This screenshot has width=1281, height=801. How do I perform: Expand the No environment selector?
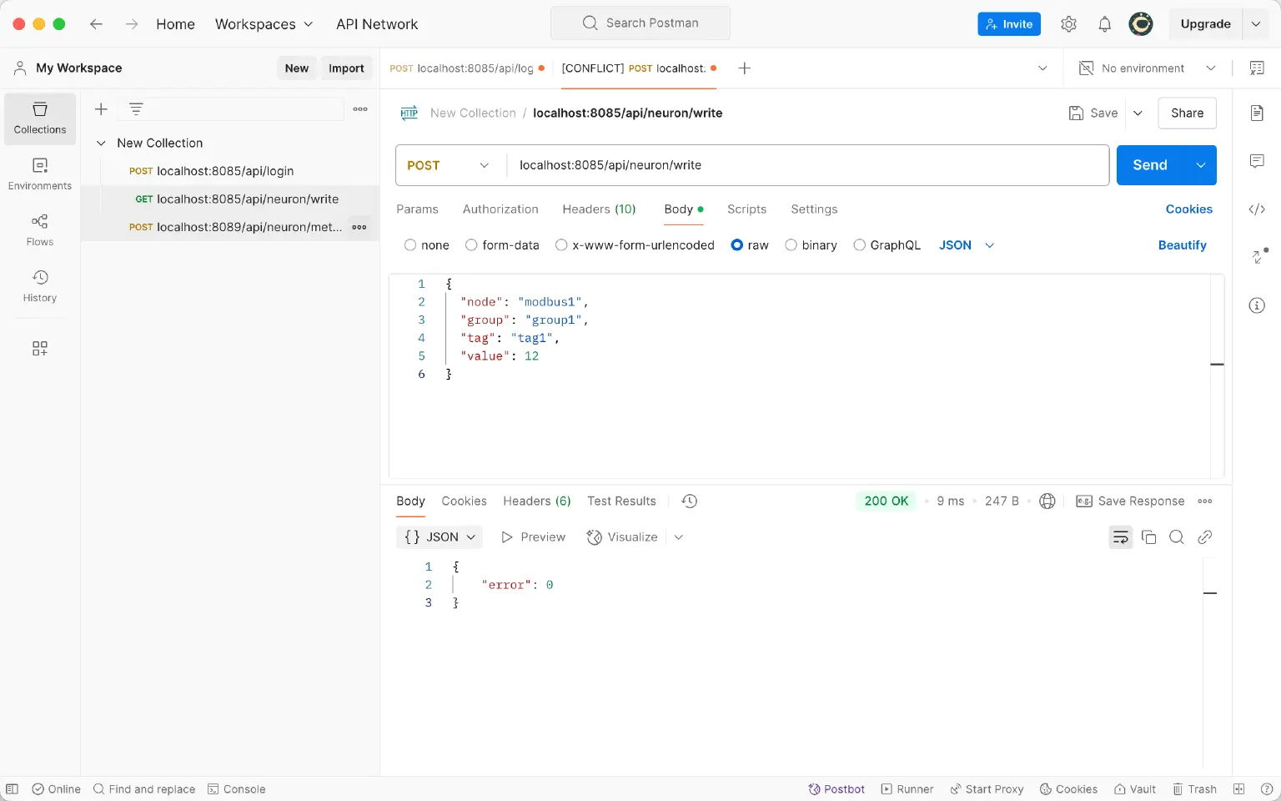point(1146,68)
